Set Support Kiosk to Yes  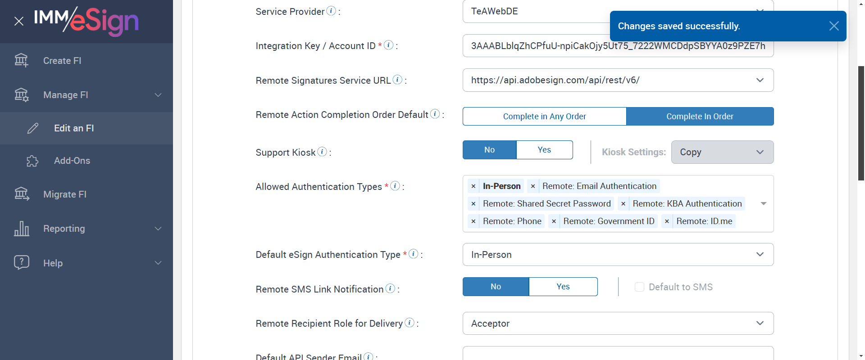pos(544,150)
